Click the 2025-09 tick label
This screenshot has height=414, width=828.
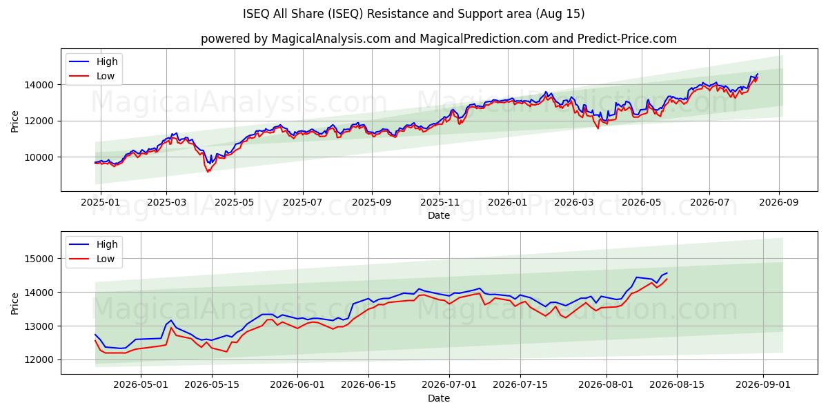(x=372, y=202)
